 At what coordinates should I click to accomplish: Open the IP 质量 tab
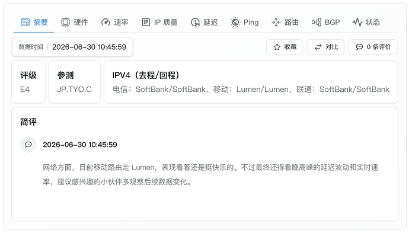[x=159, y=22]
